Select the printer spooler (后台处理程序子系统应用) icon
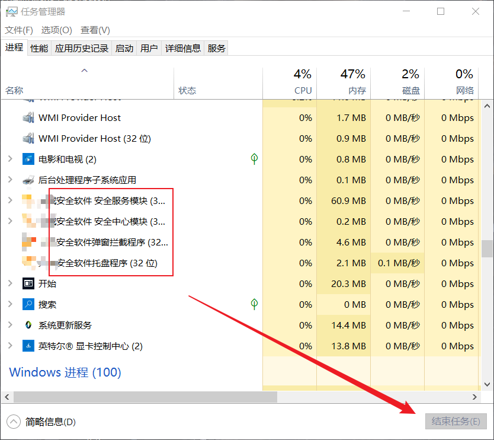 point(28,180)
